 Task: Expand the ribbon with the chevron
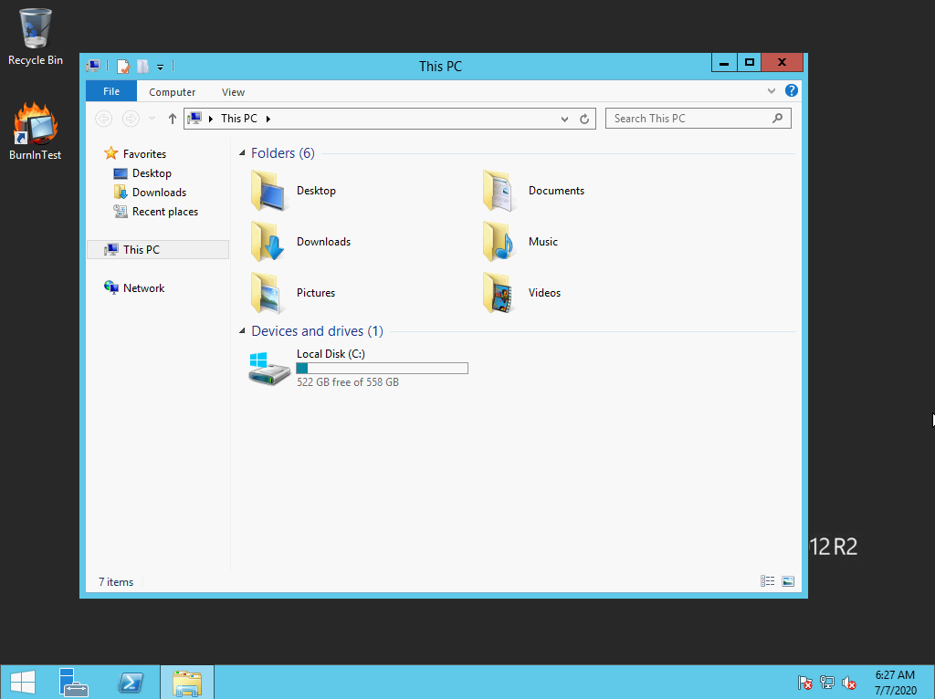771,90
